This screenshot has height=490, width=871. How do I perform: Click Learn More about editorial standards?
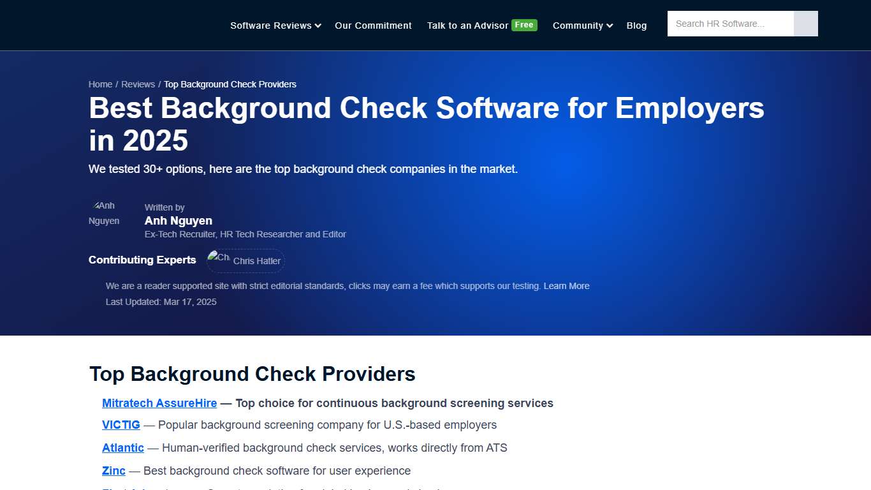coord(566,286)
